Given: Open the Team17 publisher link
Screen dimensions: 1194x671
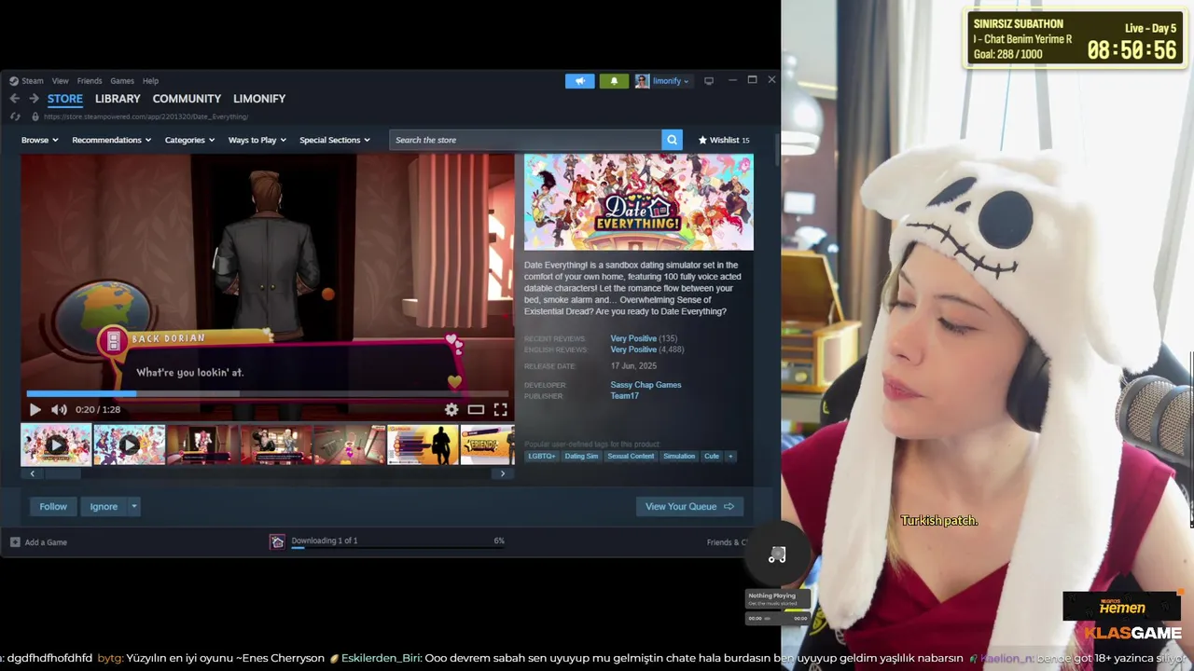Looking at the screenshot, I should 624,396.
